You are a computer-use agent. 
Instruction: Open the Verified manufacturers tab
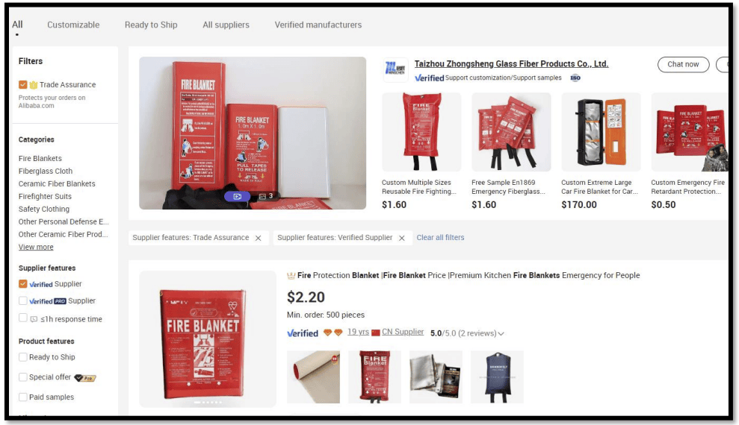click(x=318, y=25)
